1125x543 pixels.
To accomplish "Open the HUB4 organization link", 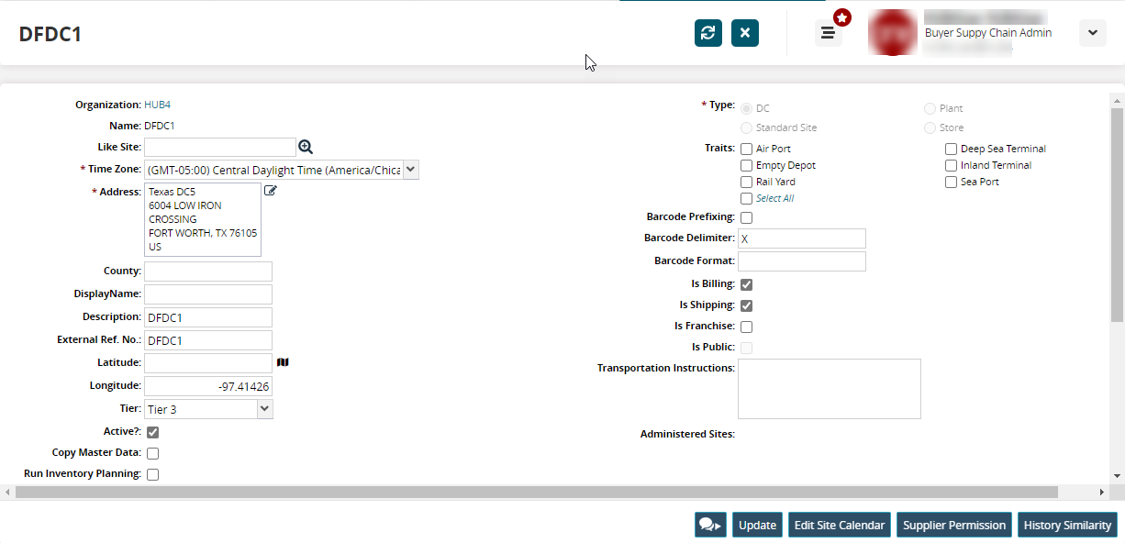I will (157, 105).
